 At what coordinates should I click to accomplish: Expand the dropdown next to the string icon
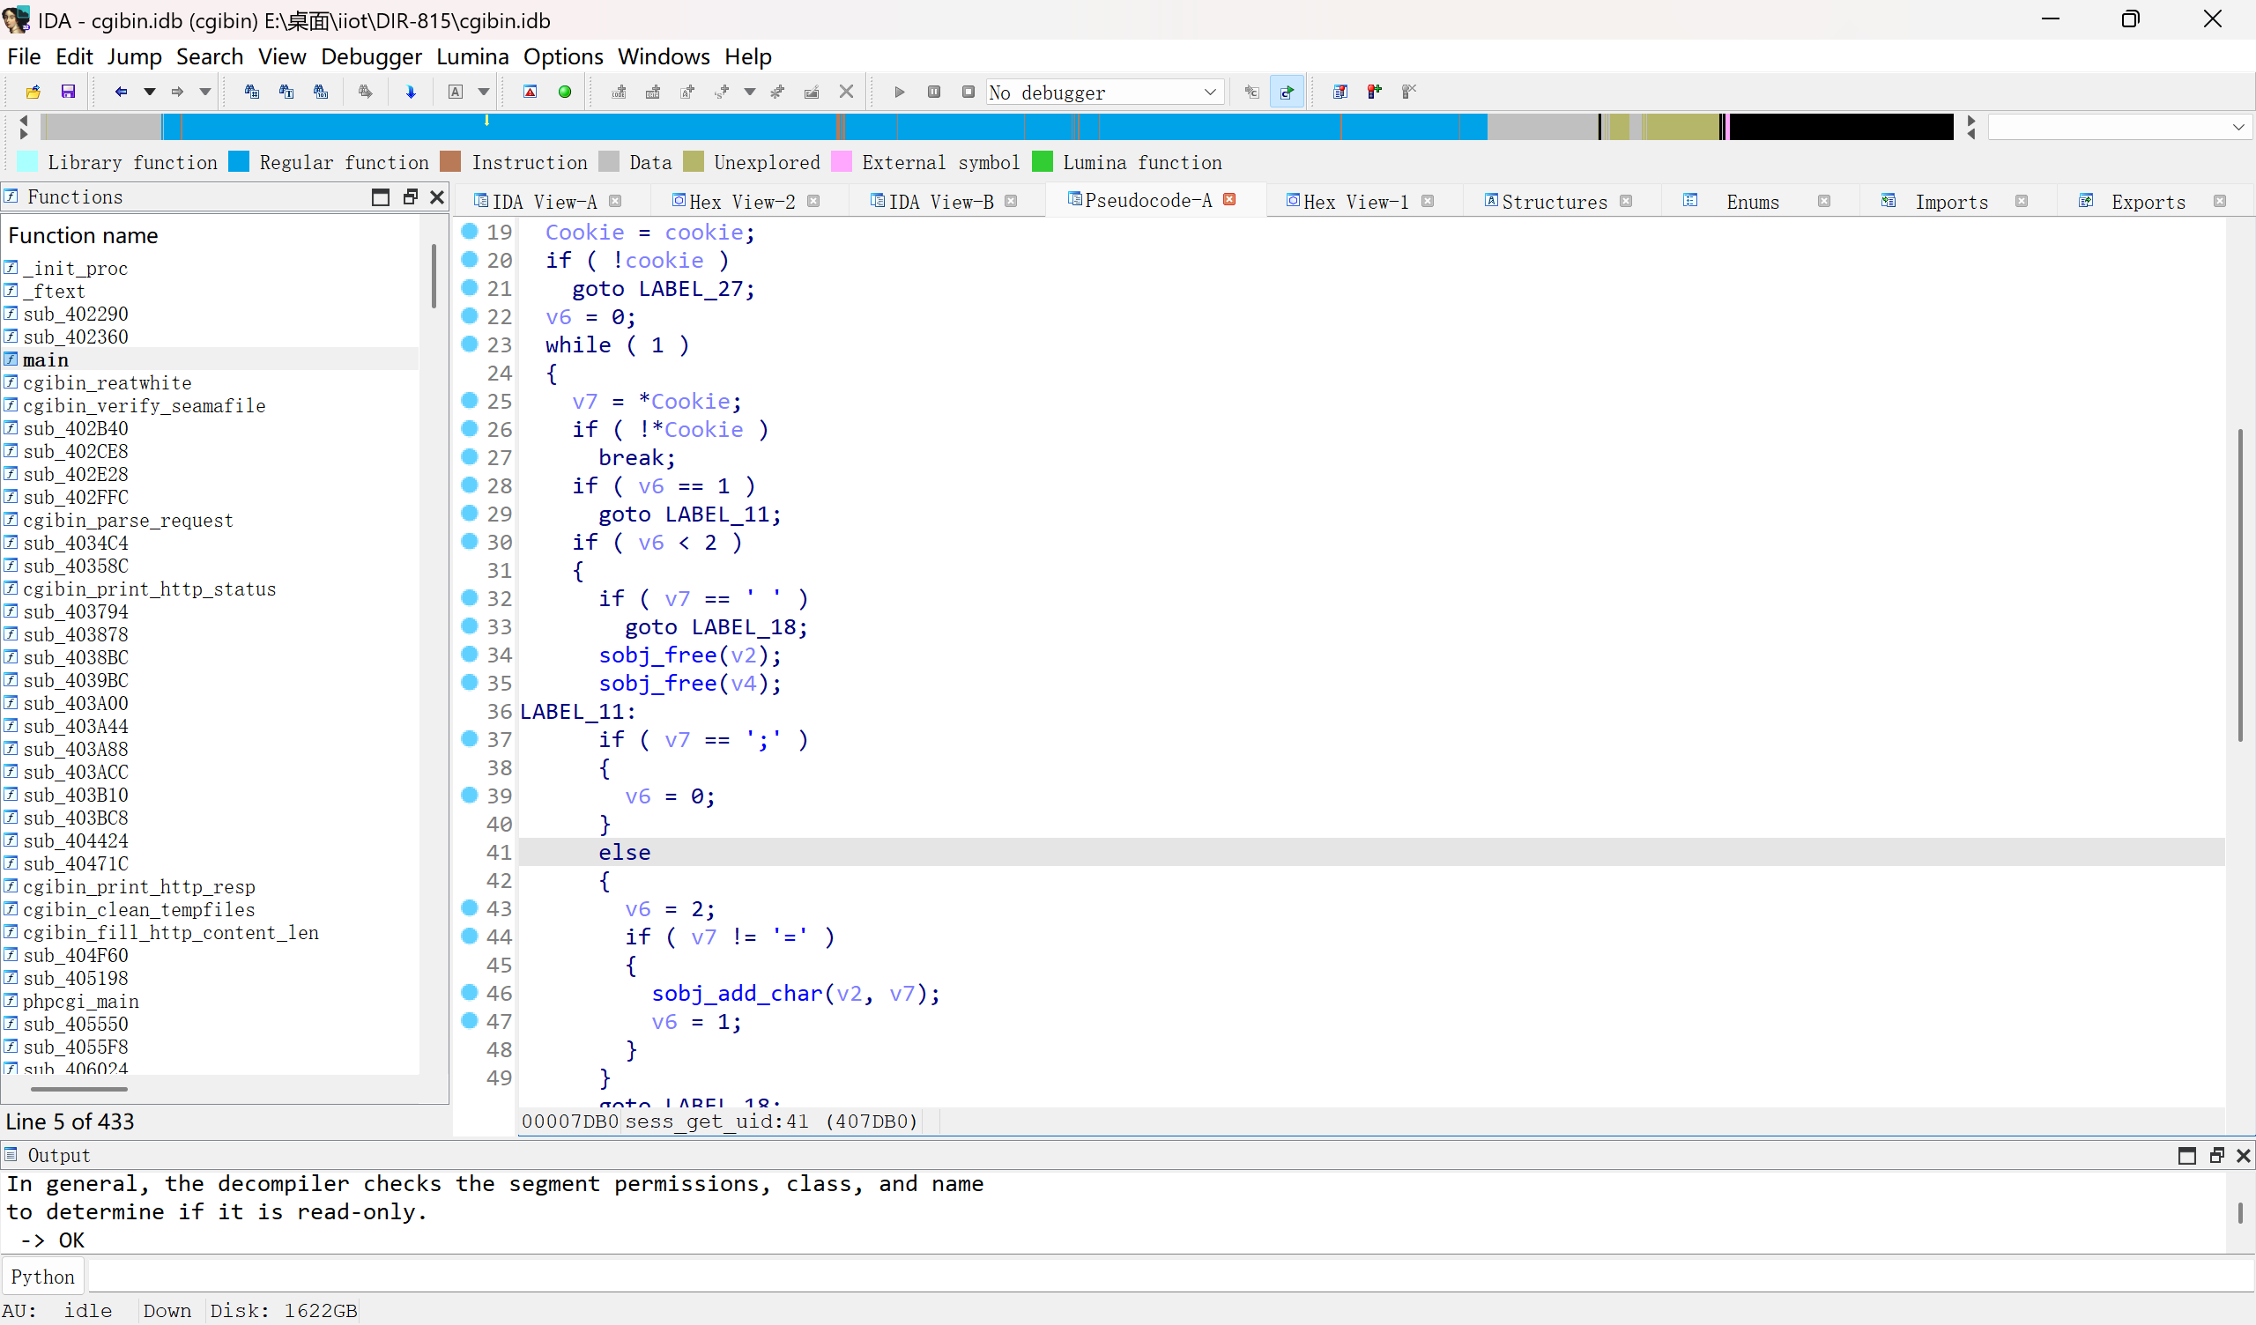point(749,92)
